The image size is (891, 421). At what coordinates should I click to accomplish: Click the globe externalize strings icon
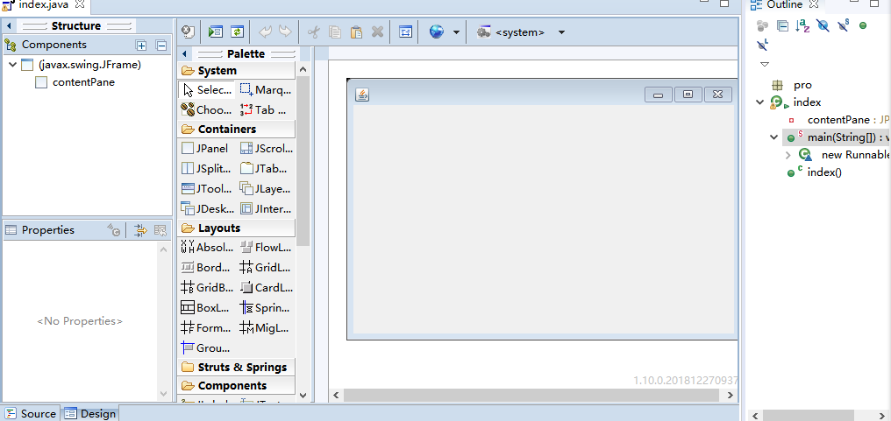point(437,32)
